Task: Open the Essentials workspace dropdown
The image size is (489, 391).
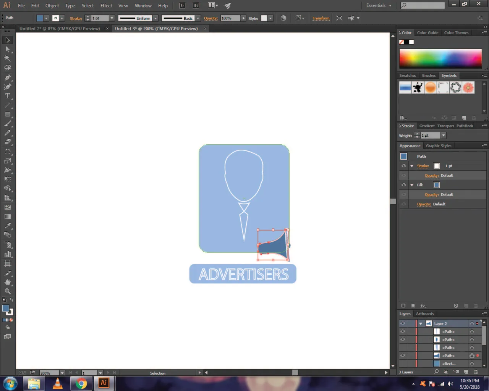Action: tap(379, 5)
